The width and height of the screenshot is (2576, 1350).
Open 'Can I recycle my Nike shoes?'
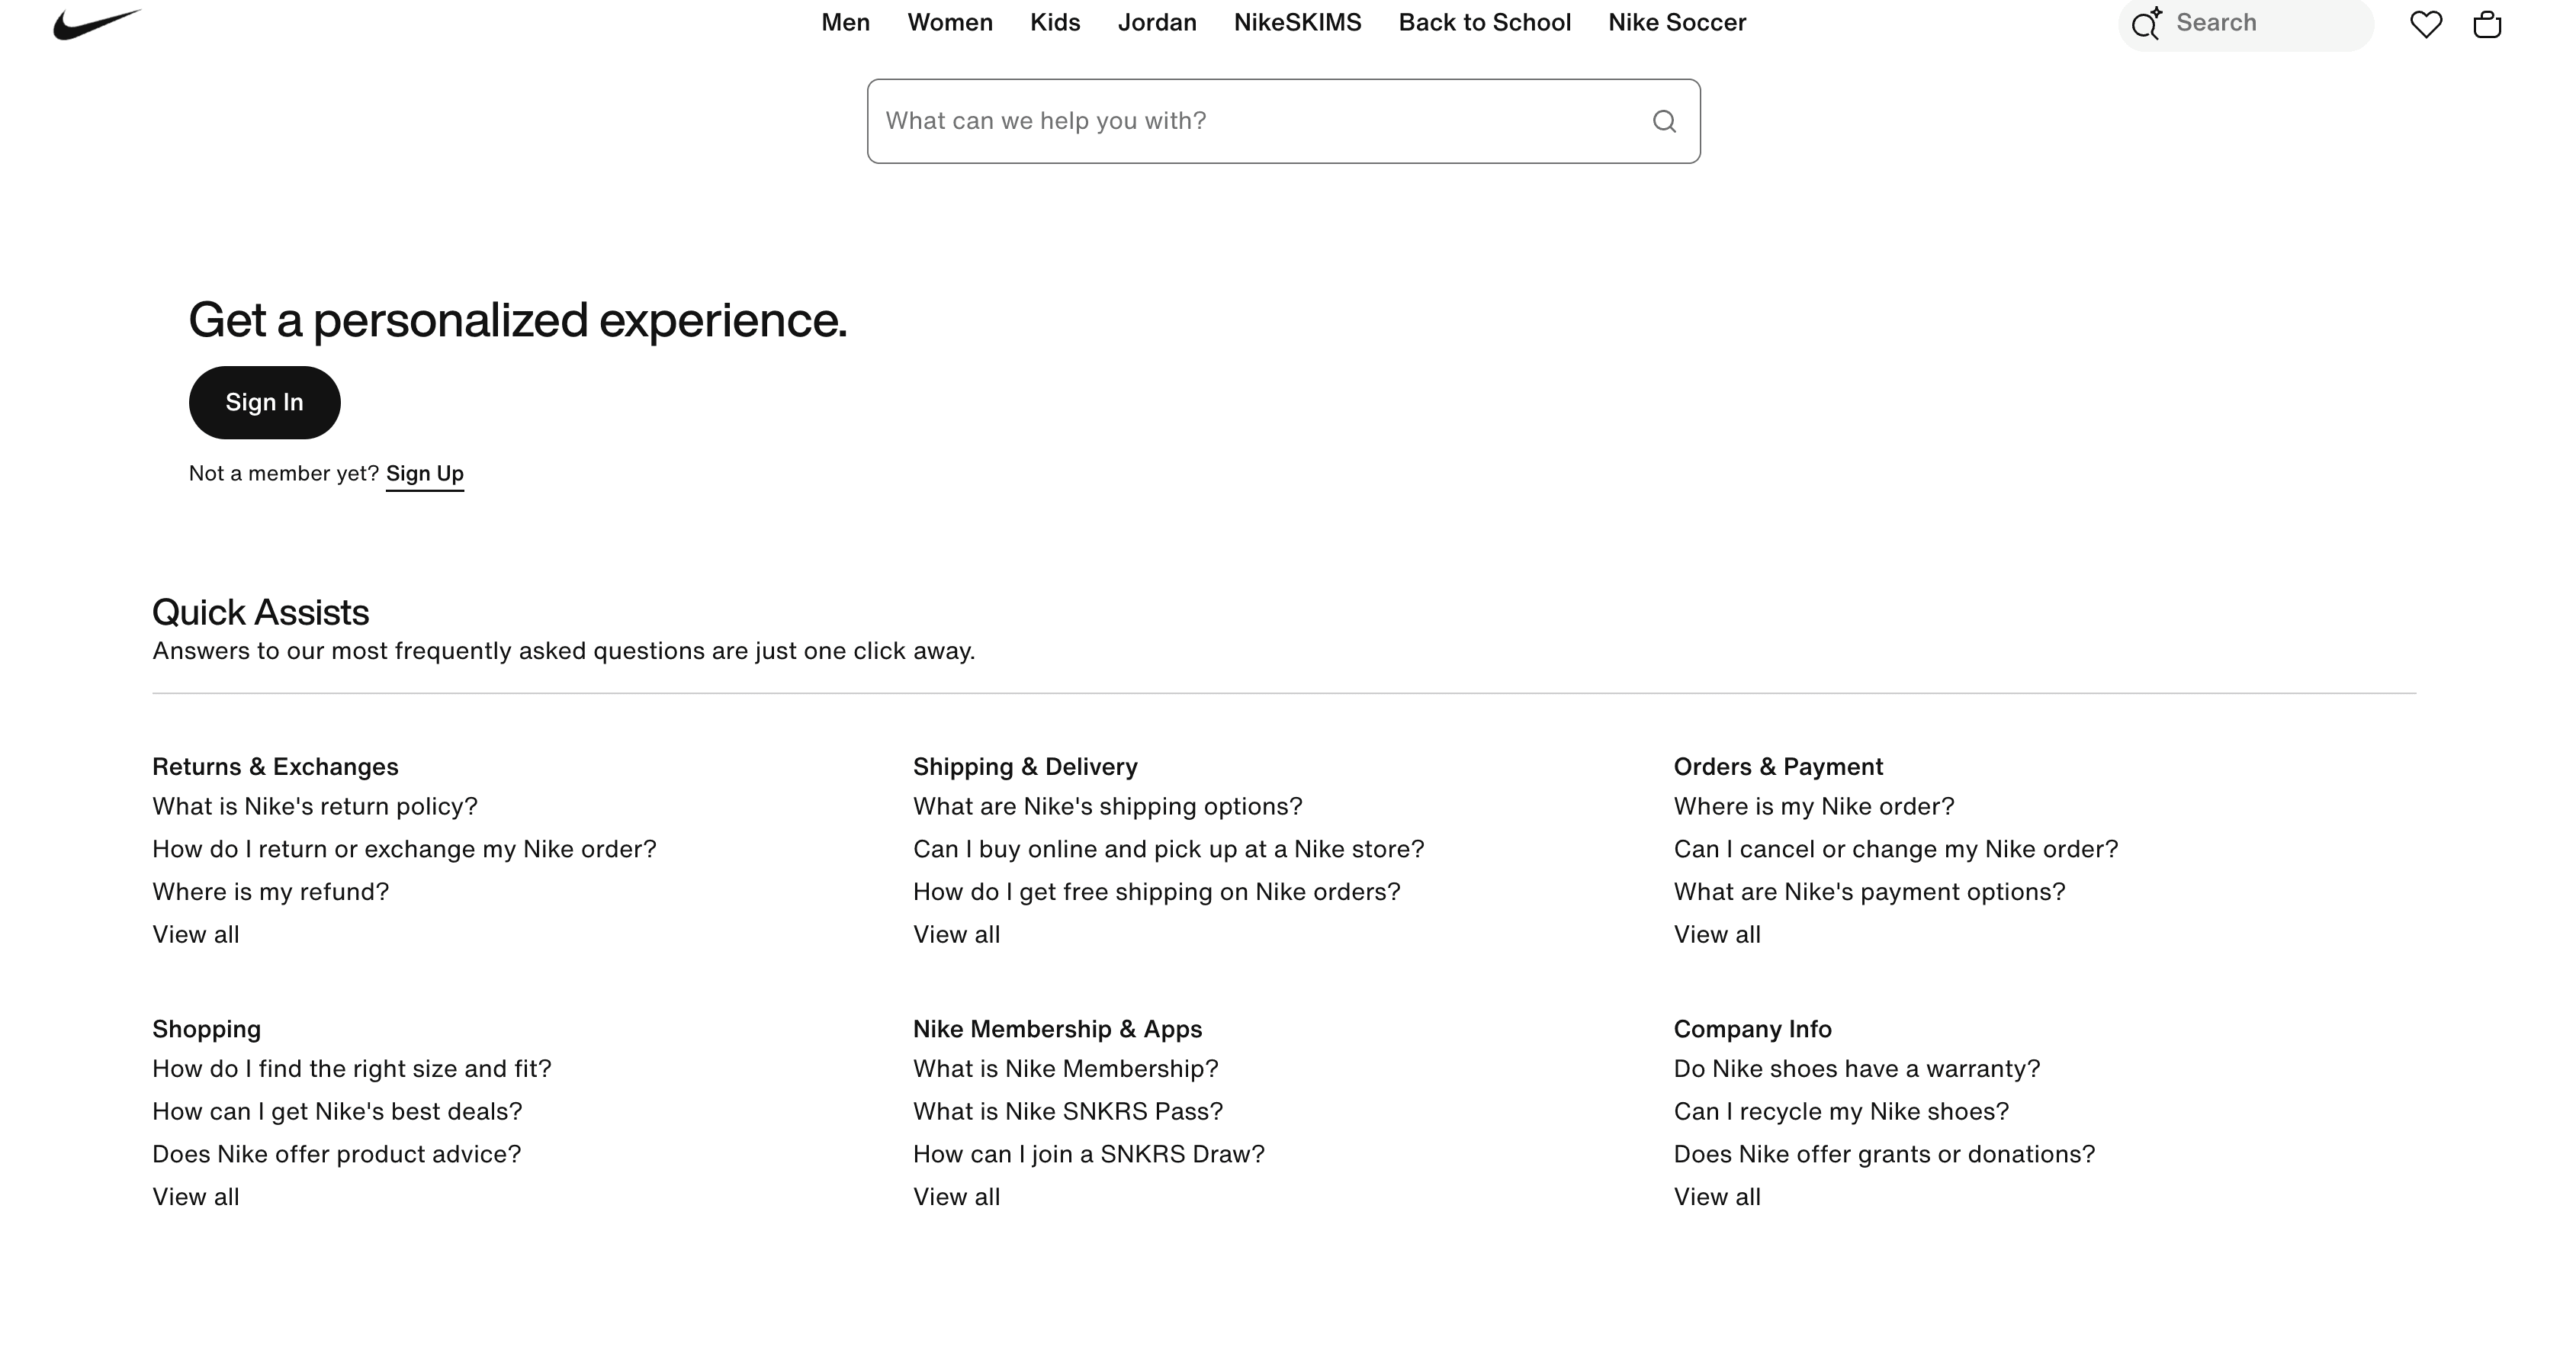pyautogui.click(x=1841, y=1112)
